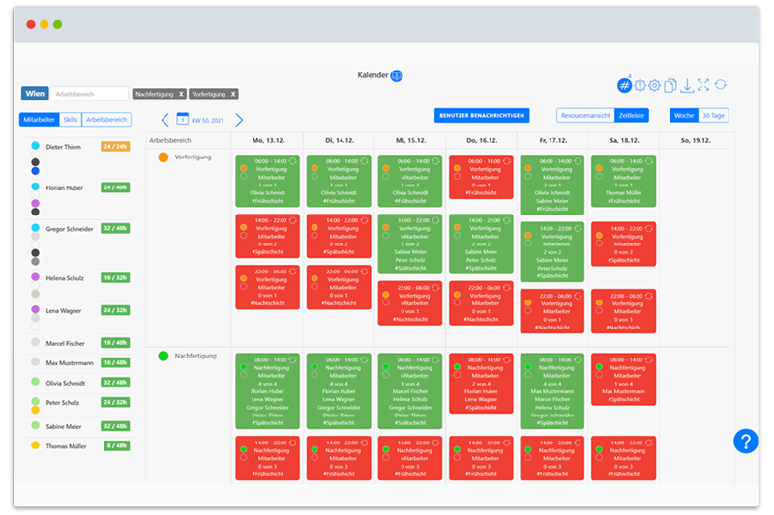Switch to Resourcenansicht view

586,116
